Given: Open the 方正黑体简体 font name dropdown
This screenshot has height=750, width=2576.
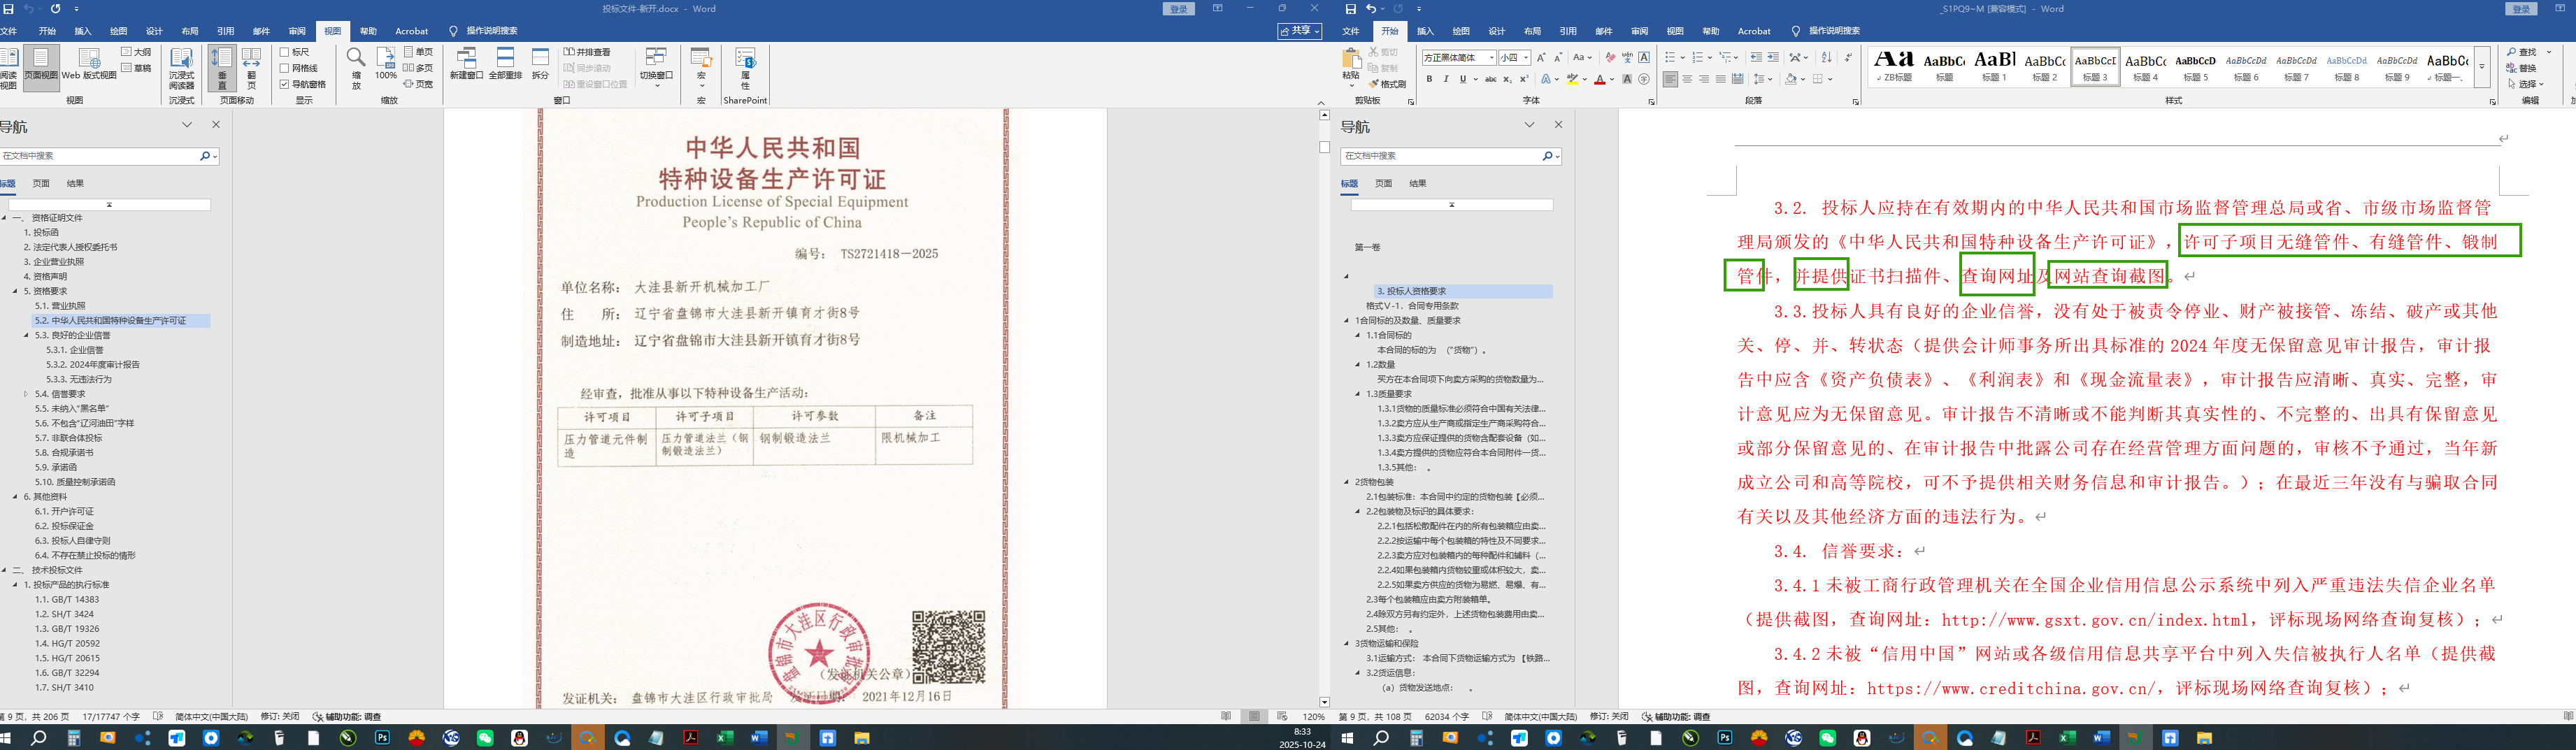Looking at the screenshot, I should point(1491,58).
